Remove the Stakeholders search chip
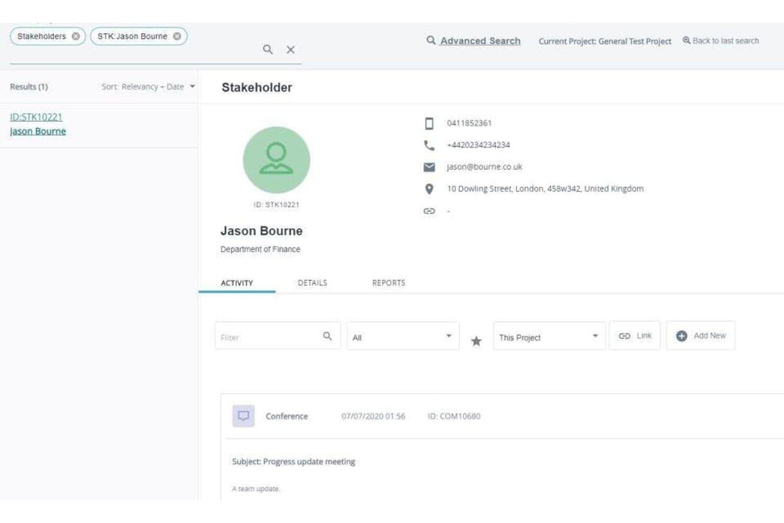The image size is (784, 523). (x=76, y=37)
